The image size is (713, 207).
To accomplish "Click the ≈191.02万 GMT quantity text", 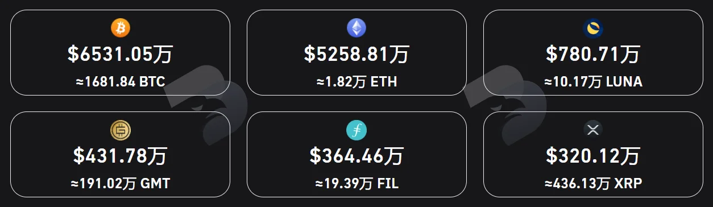I will tap(121, 184).
